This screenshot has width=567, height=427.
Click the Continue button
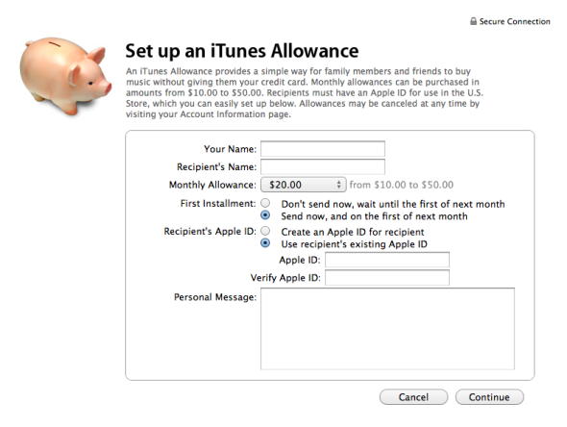point(489,397)
